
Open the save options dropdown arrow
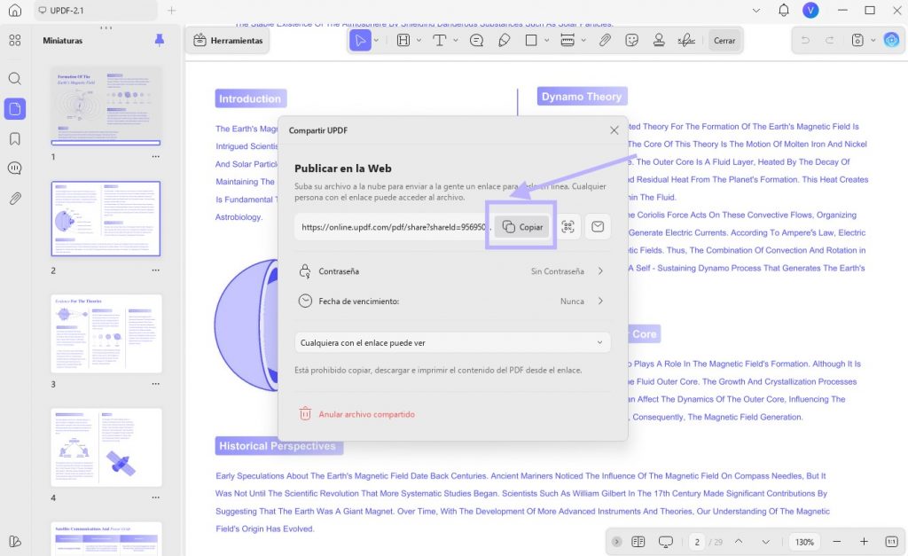point(873,41)
